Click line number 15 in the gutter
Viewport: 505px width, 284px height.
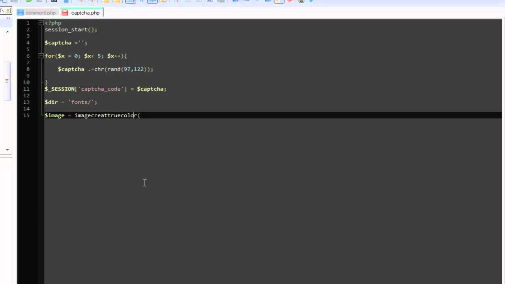coord(26,115)
